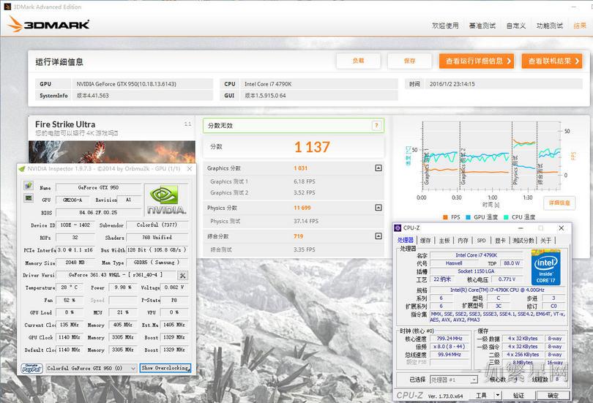Click the 6.18 FPS Graphics test 1 result
Viewport: 593px width, 403px height.
click(305, 181)
